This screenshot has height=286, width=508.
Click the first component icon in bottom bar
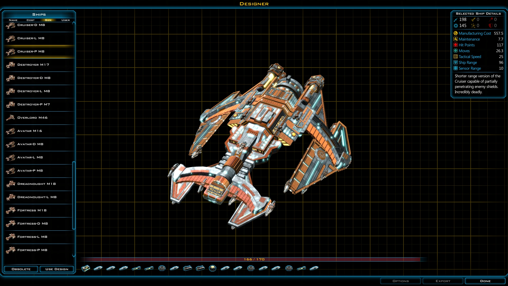[x=86, y=268]
